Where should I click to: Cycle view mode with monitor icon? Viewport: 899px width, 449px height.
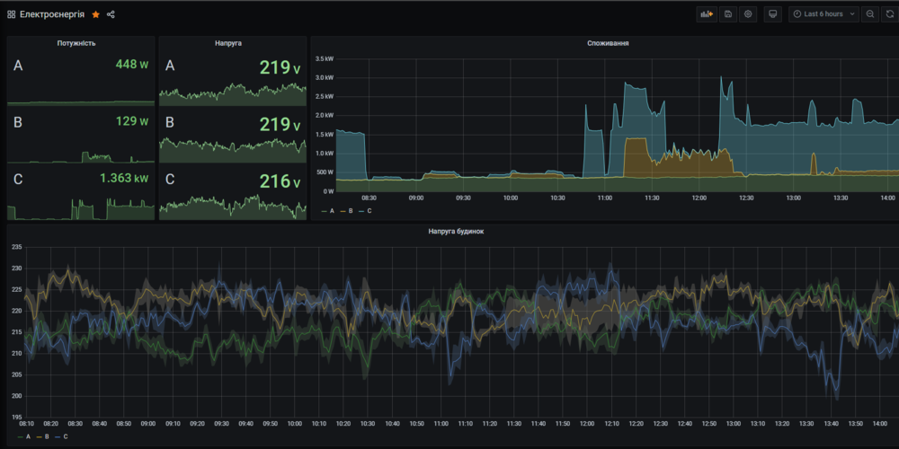772,14
